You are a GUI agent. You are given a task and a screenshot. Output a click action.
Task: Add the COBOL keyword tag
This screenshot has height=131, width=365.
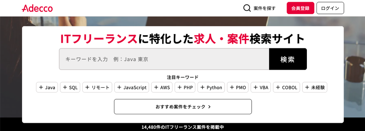click(287, 87)
